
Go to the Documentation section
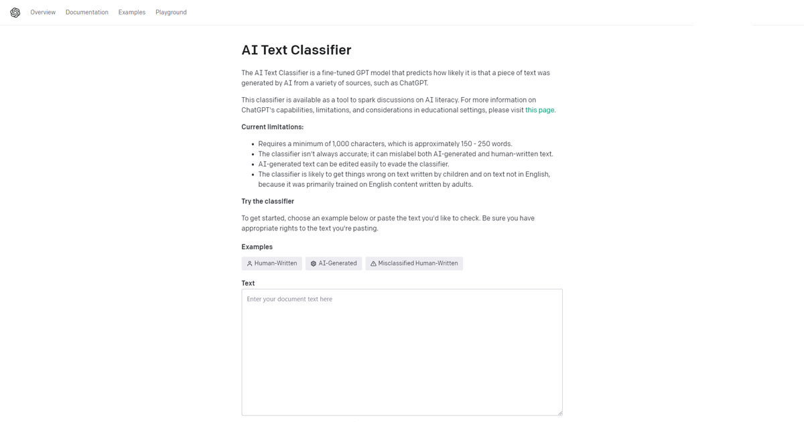click(x=87, y=13)
